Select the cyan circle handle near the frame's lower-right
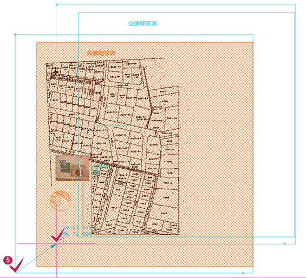Viewport: 306px width, 278px height. click(284, 243)
